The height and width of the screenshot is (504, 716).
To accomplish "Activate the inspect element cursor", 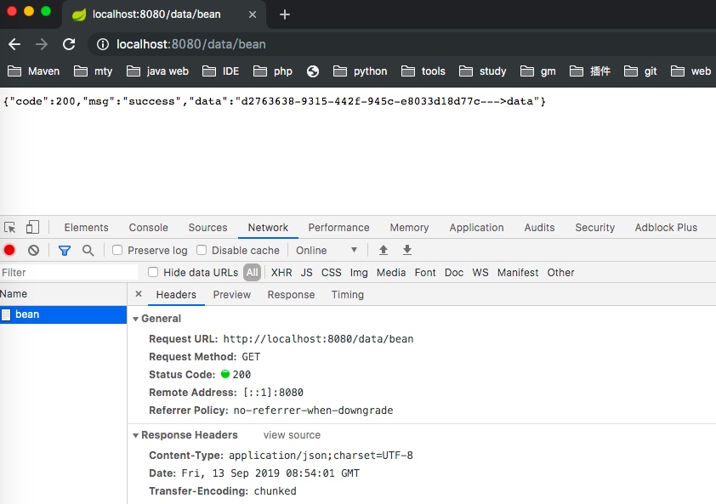I will (11, 227).
